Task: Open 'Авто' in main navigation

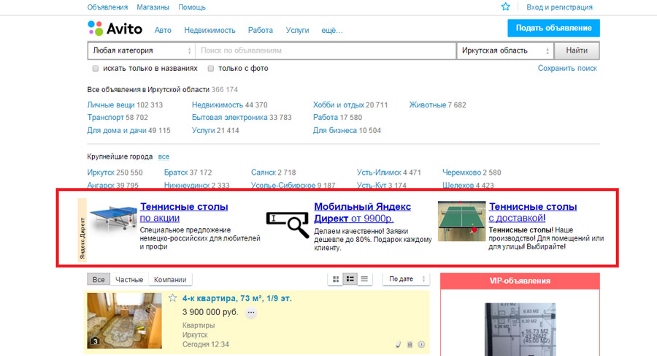Action: click(x=163, y=30)
